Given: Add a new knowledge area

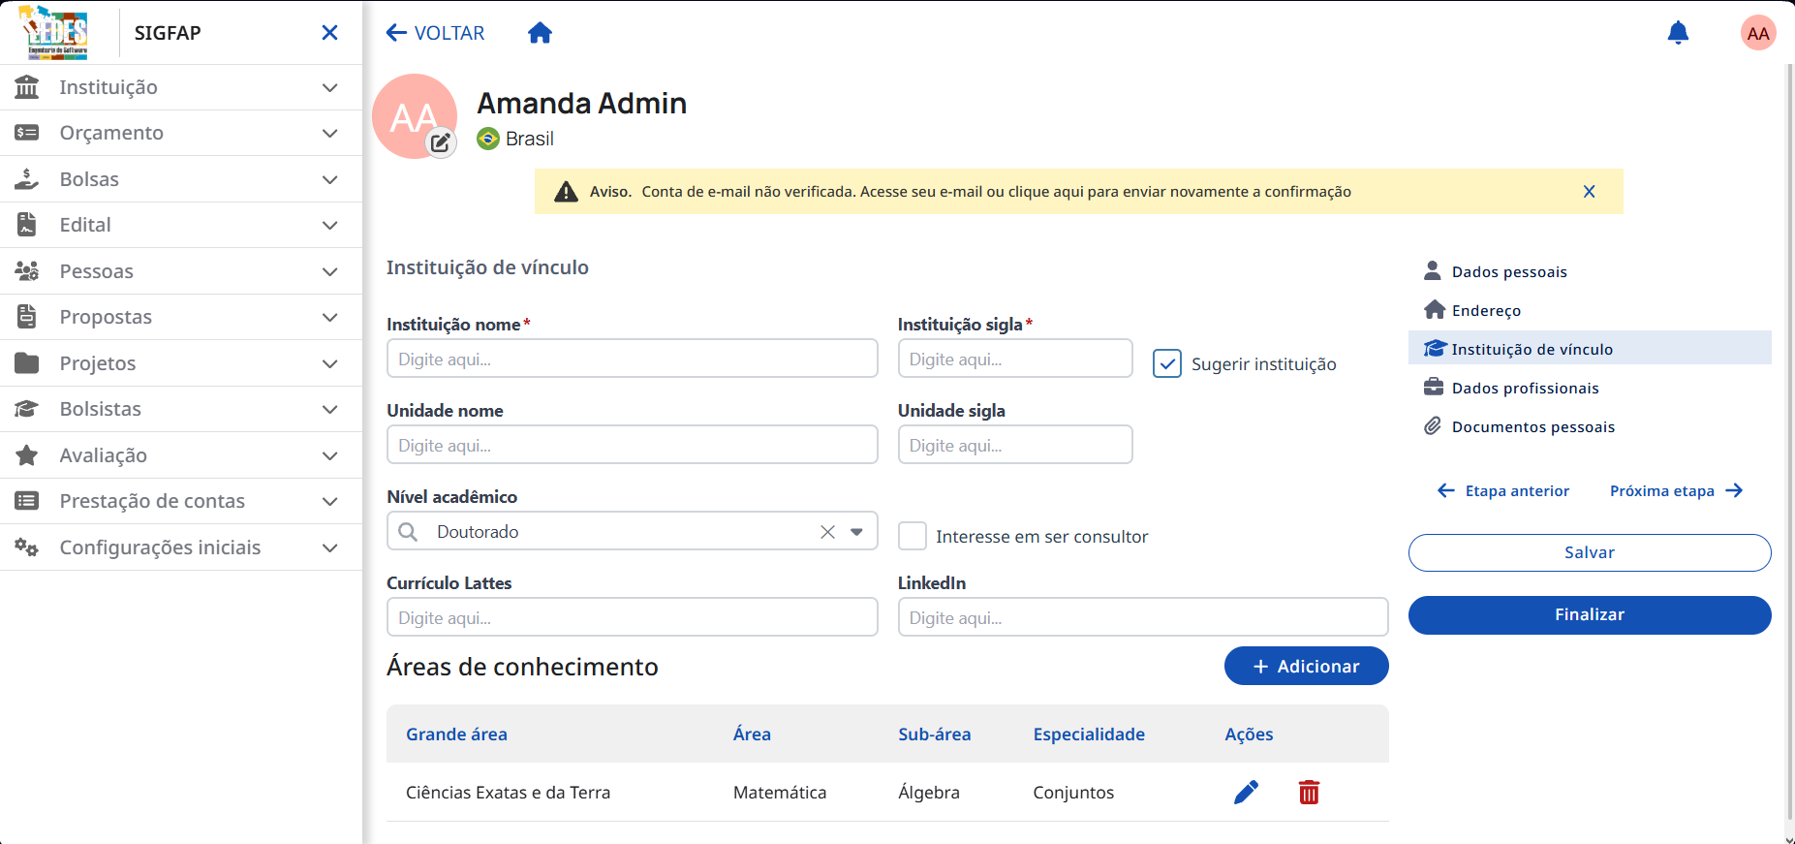Looking at the screenshot, I should pyautogui.click(x=1306, y=666).
